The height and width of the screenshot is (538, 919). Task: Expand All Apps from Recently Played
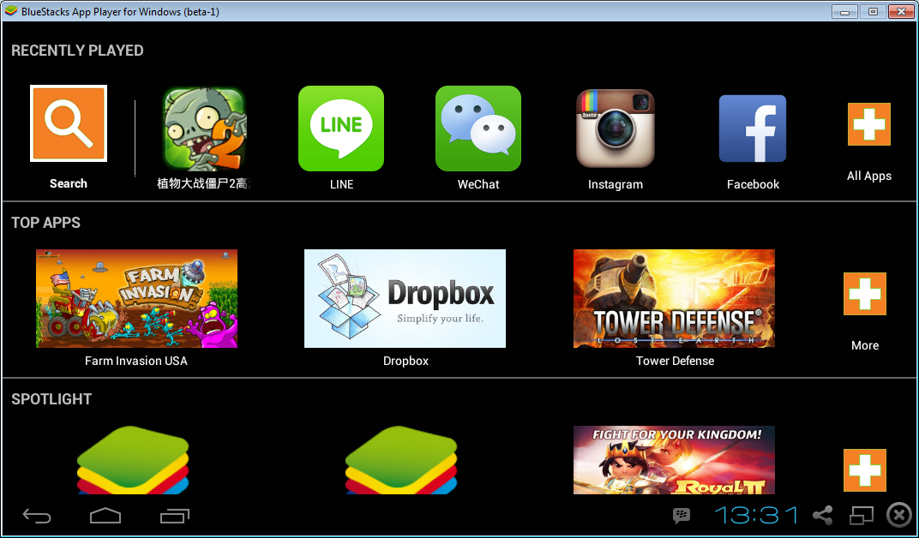pos(868,124)
